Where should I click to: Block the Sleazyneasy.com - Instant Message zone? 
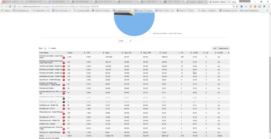[63, 114]
